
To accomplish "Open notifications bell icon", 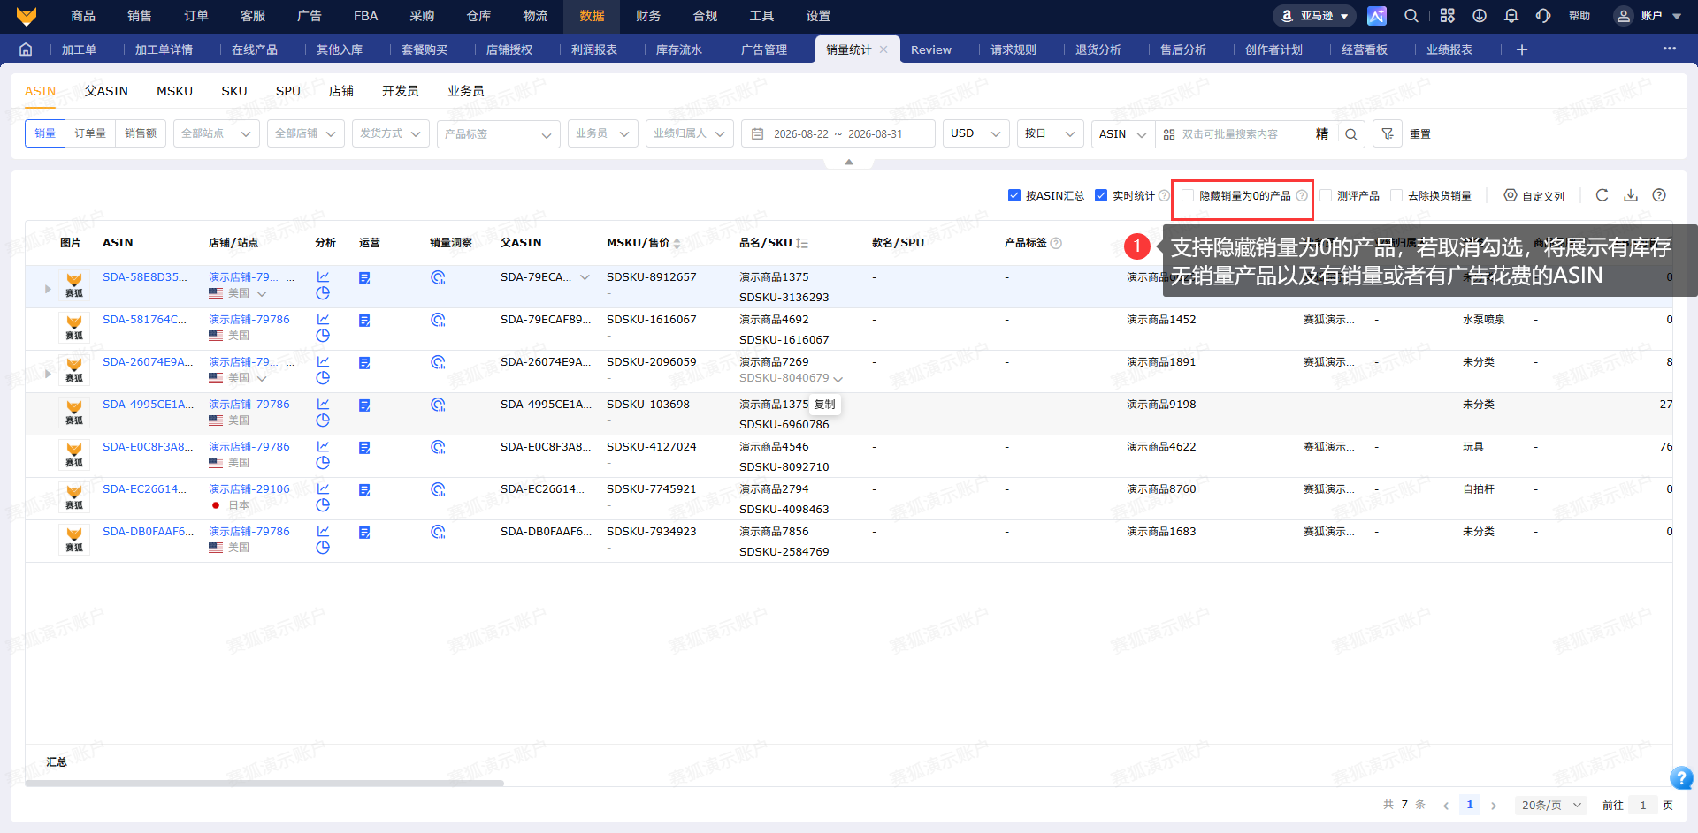I will coord(1511,16).
